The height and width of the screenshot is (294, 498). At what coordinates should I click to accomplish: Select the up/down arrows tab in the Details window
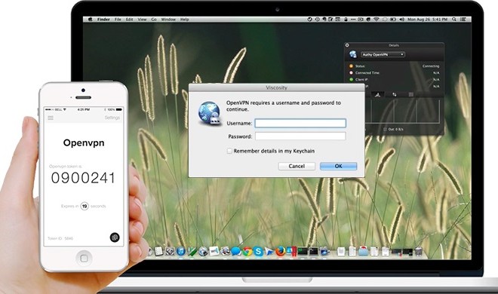pos(394,94)
